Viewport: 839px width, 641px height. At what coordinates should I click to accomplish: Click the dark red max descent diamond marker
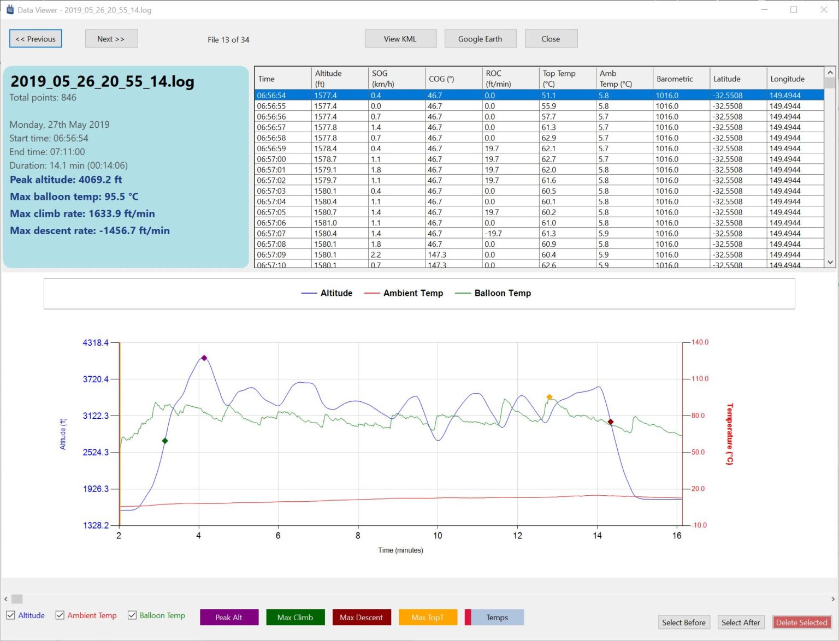(x=611, y=422)
